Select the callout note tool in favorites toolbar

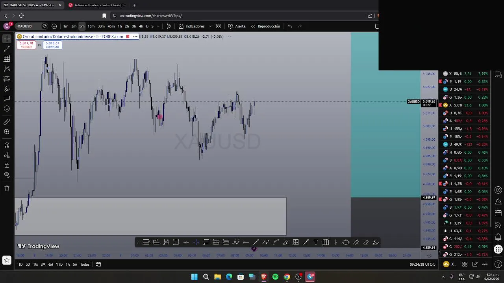click(x=206, y=243)
